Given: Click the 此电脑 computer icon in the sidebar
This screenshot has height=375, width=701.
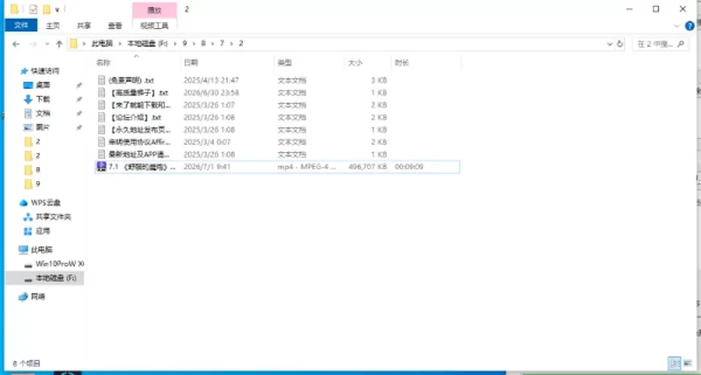Looking at the screenshot, I should (x=23, y=250).
